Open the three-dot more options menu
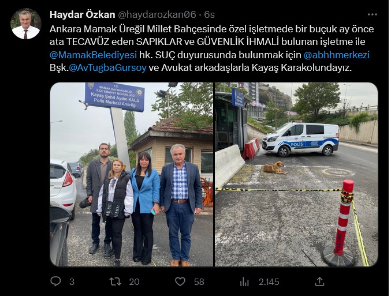The image size is (391, 297). (373, 14)
